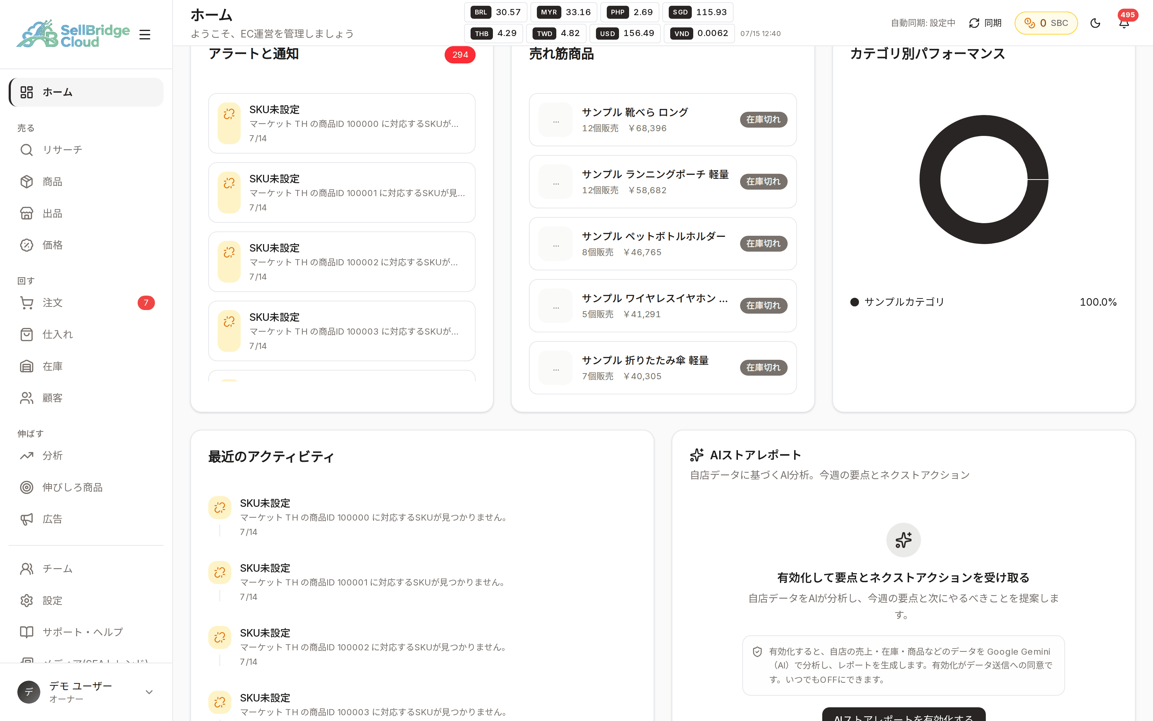
Task: Click the red 7 badge on 注文
Action: point(146,303)
